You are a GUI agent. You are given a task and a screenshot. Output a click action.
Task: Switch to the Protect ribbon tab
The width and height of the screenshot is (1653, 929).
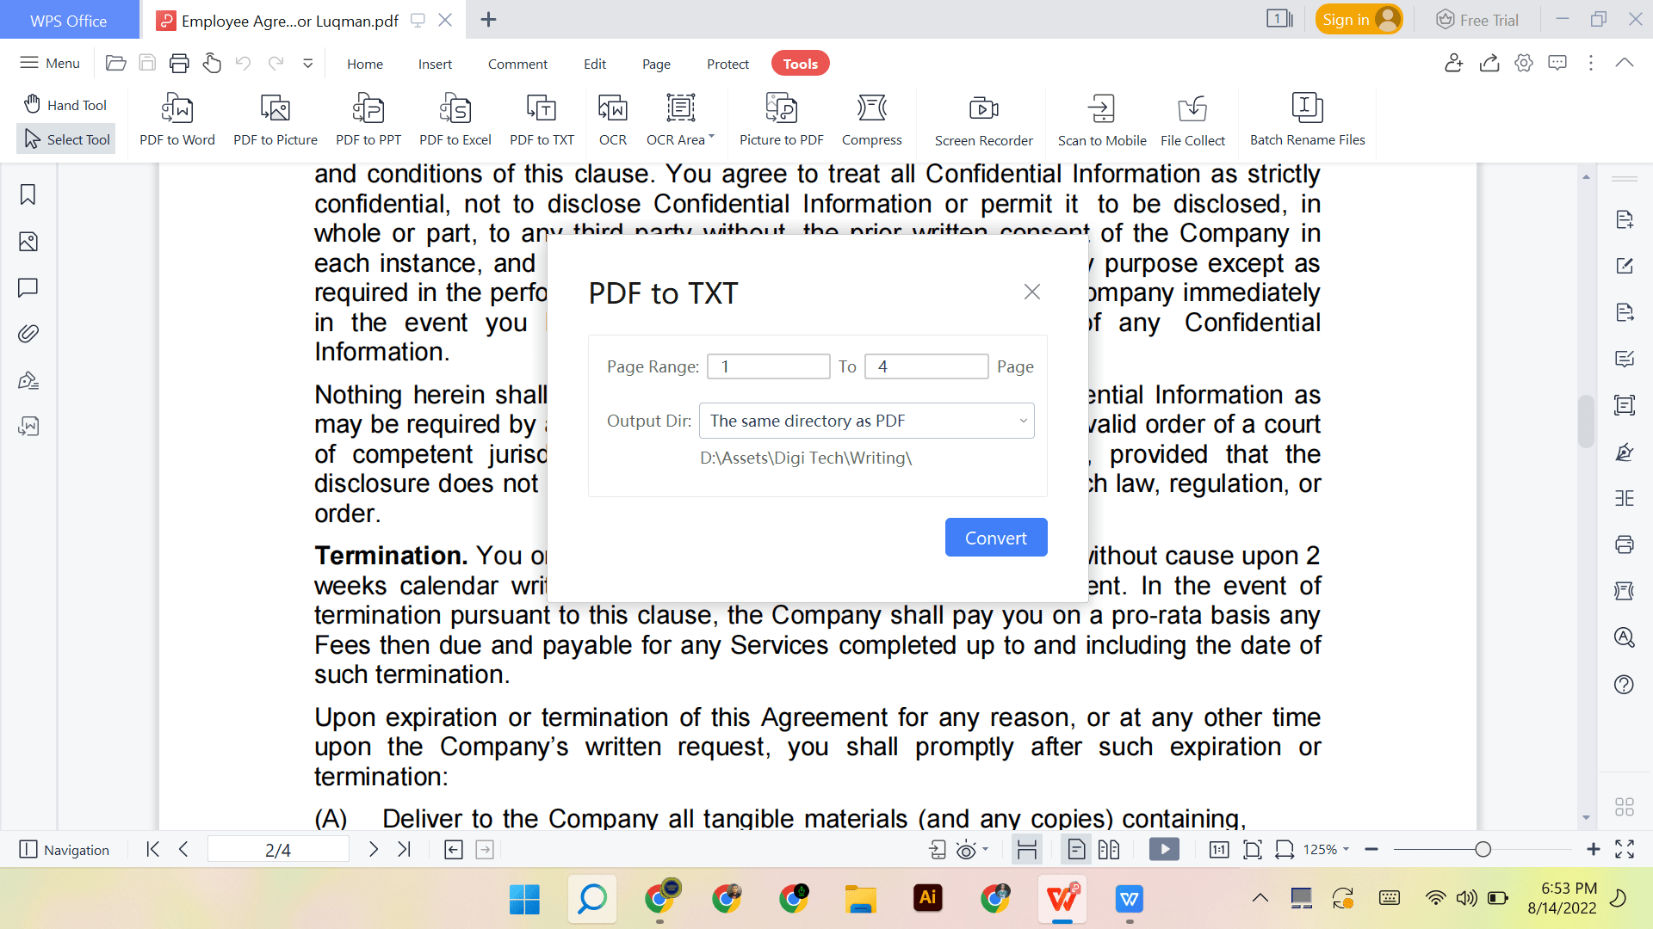(727, 63)
